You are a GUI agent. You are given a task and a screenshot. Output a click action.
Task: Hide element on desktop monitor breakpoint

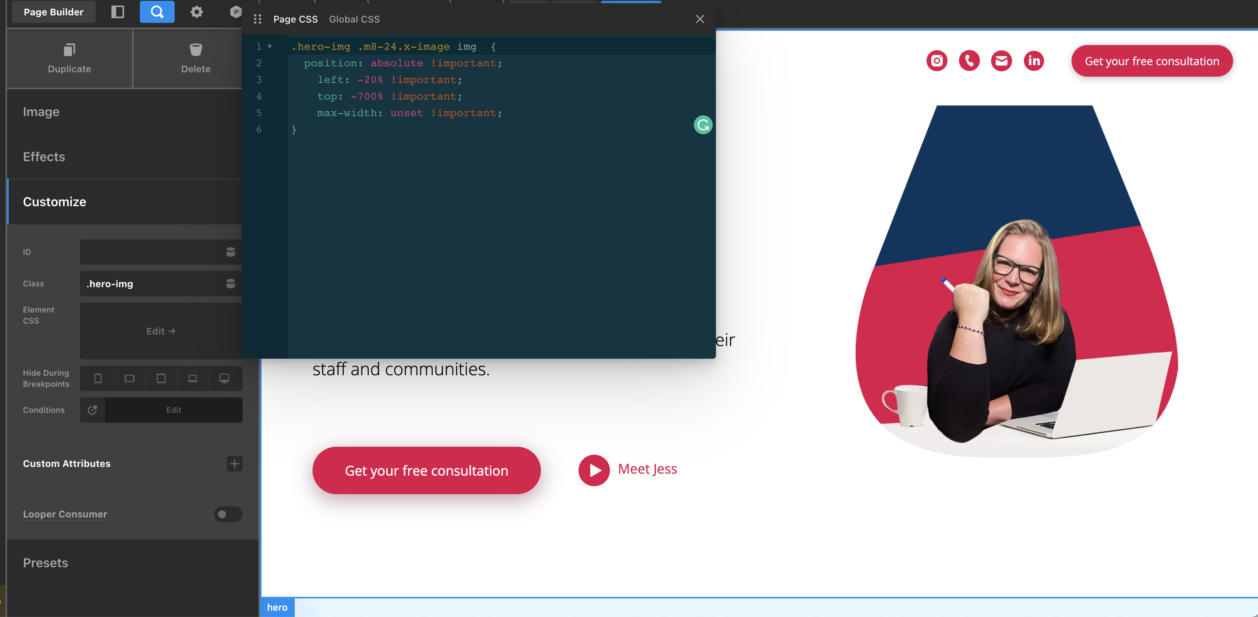point(224,378)
